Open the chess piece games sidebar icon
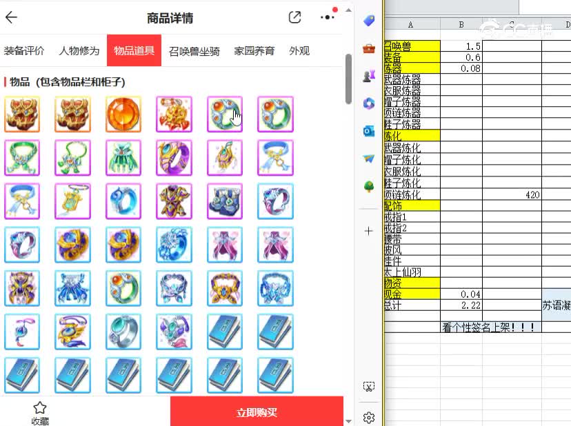The height and width of the screenshot is (426, 571). point(369,76)
